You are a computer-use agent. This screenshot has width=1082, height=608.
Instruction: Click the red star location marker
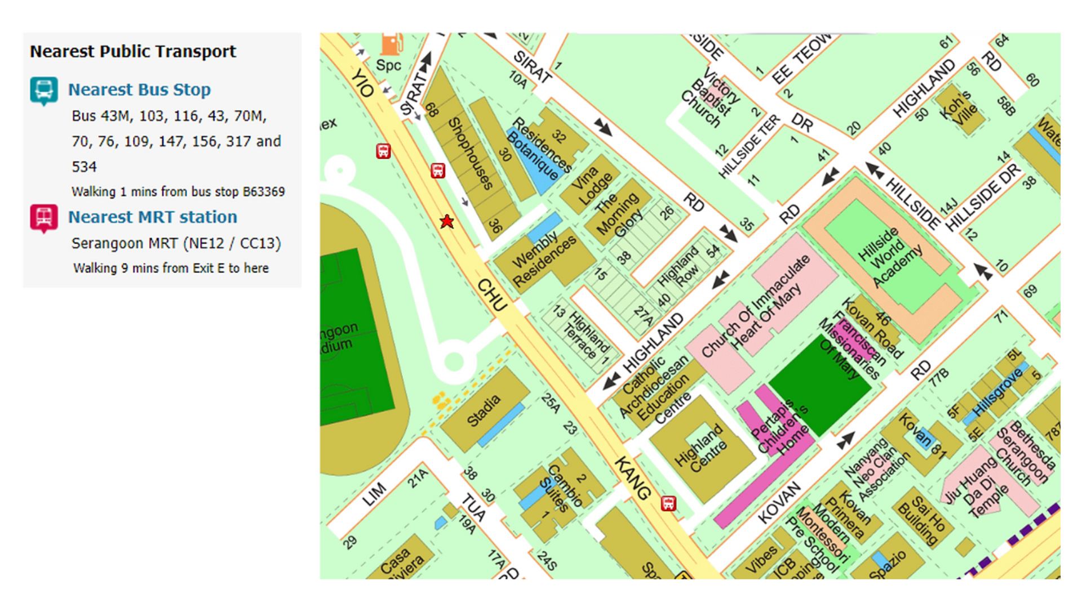[x=447, y=221]
